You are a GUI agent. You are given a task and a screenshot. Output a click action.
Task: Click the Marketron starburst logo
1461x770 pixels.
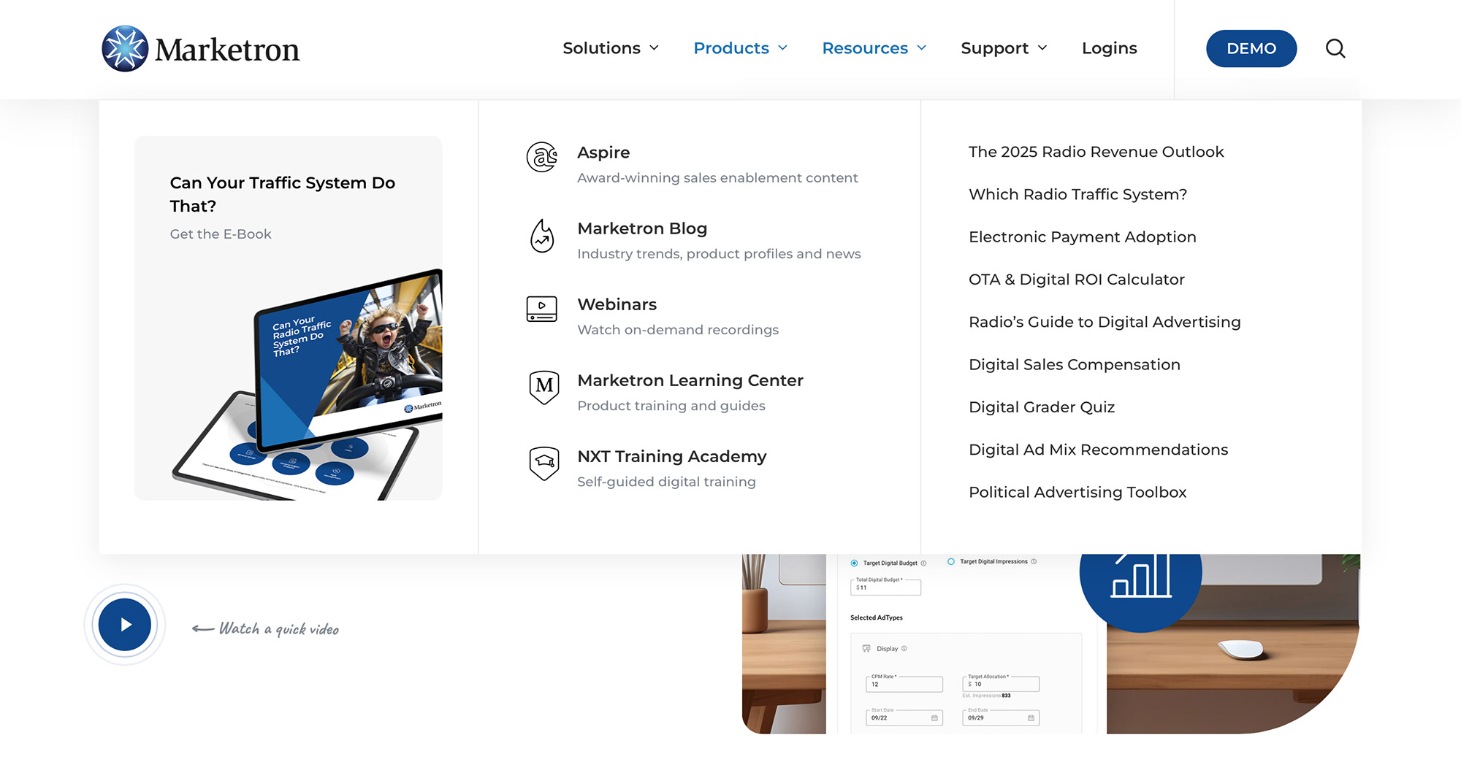coord(125,49)
